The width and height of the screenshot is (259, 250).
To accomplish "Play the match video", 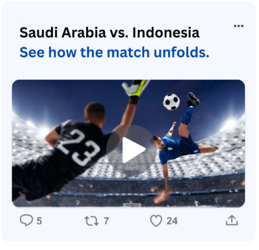I will [x=131, y=150].
